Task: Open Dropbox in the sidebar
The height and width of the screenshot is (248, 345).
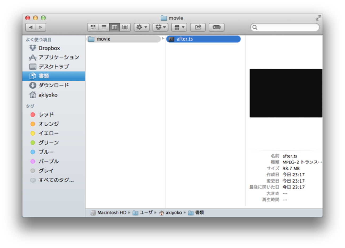Action: (x=49, y=48)
